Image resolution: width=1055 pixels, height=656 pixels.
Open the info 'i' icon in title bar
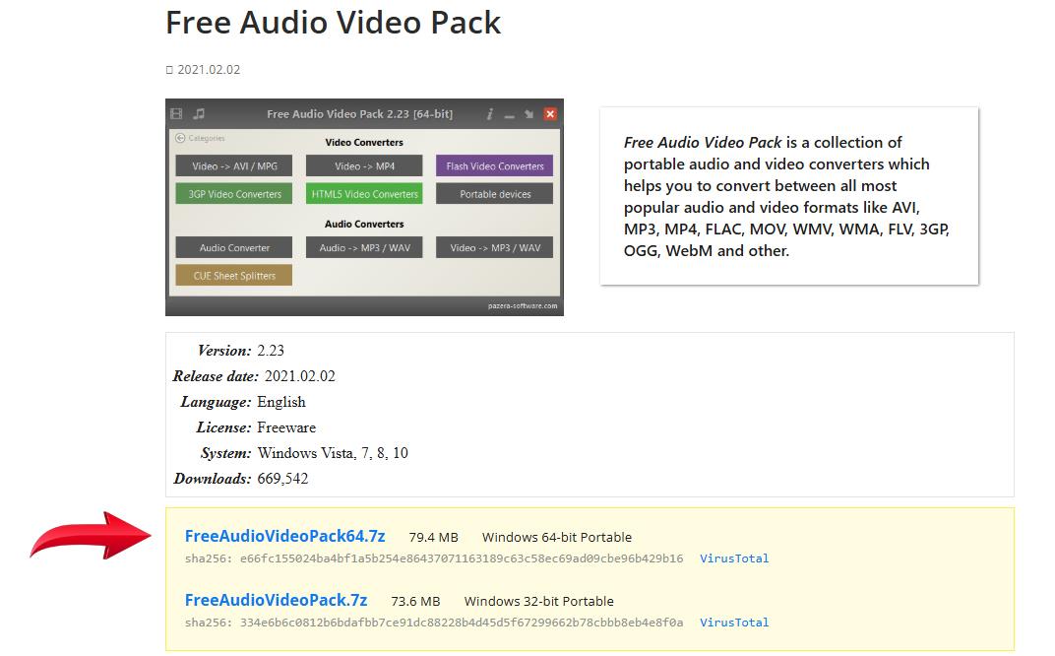click(x=490, y=114)
